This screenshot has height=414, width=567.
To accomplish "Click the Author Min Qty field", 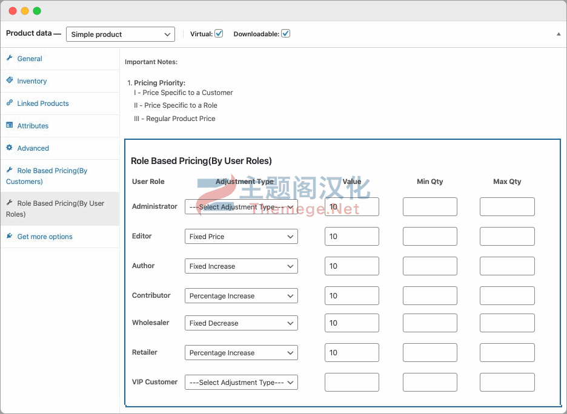I will pyautogui.click(x=430, y=266).
